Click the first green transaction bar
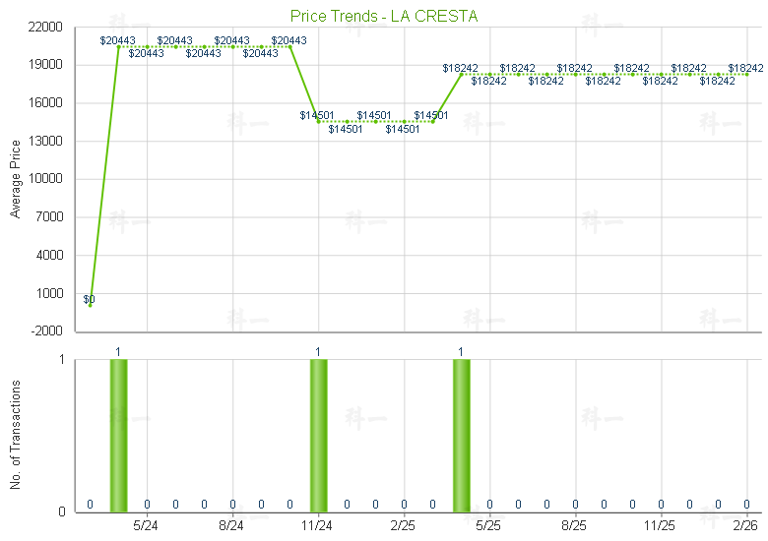The image size is (768, 541). click(118, 435)
